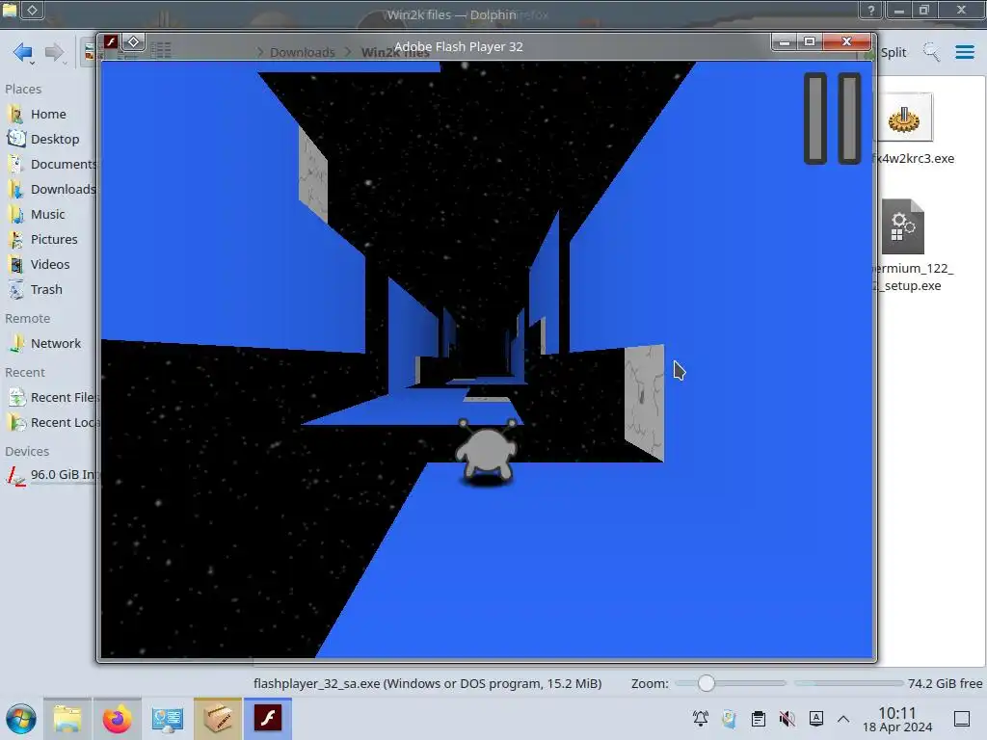Click the Dolphin back arrow
This screenshot has height=740, width=987.
click(x=22, y=52)
